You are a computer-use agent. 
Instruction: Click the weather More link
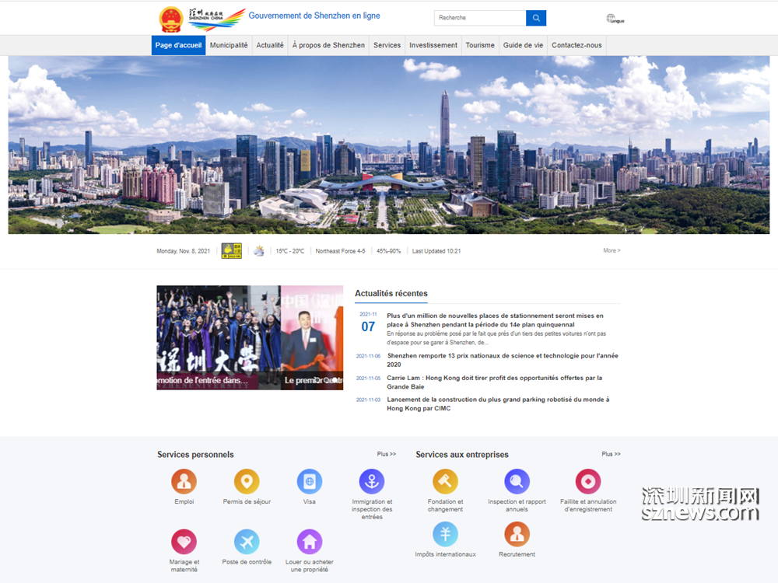tap(612, 250)
